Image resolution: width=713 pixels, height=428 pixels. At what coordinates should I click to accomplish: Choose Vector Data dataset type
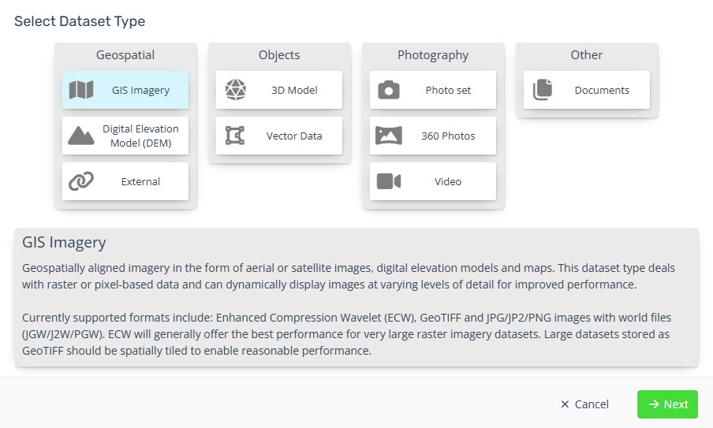pos(279,136)
